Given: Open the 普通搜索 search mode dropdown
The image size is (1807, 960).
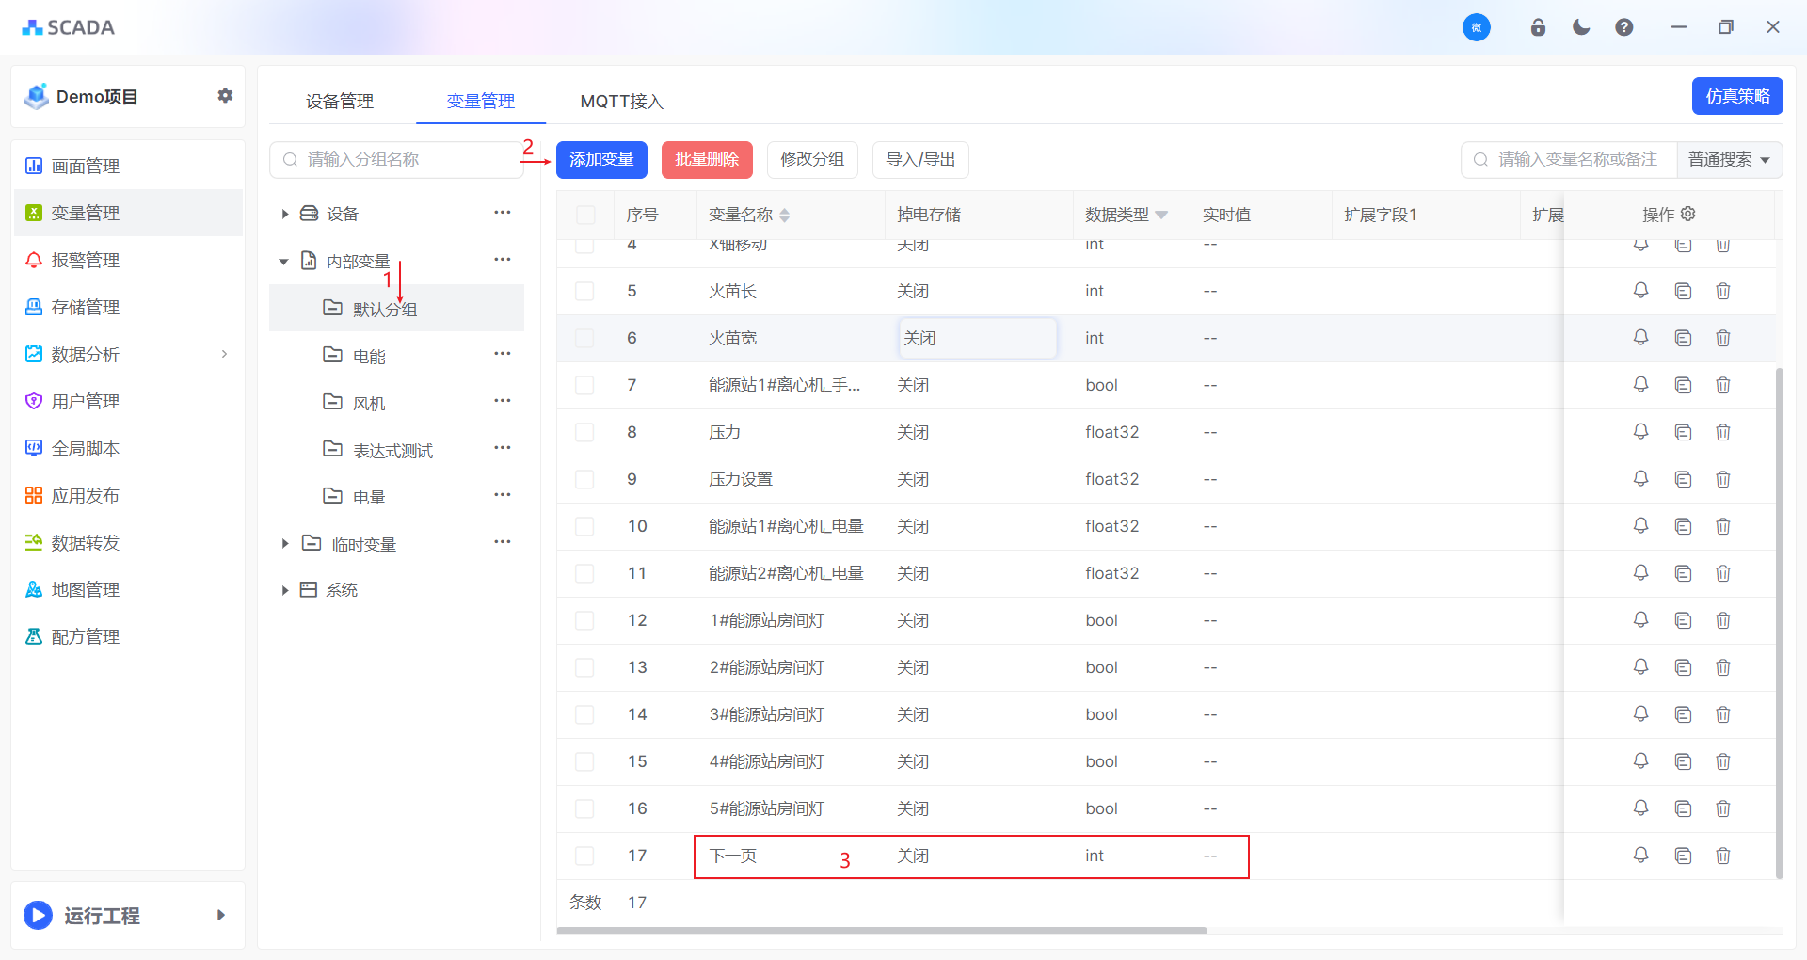Looking at the screenshot, I should 1729,159.
